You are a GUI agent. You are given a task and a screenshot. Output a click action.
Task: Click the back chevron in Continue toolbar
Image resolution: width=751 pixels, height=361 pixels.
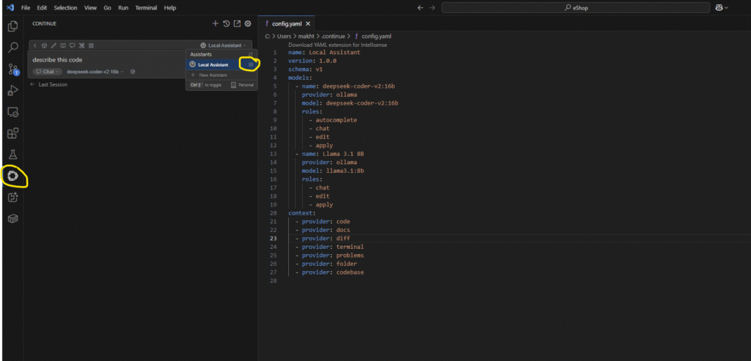(x=35, y=45)
